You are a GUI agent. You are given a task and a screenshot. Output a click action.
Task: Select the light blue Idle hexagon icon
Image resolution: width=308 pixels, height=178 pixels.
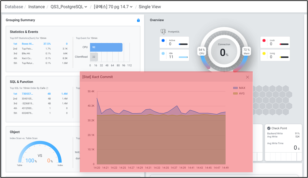point(163,53)
